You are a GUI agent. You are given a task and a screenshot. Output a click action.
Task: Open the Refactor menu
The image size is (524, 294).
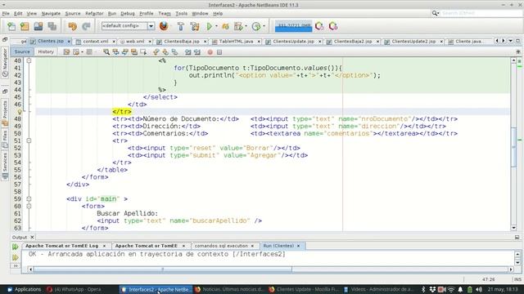(x=94, y=13)
